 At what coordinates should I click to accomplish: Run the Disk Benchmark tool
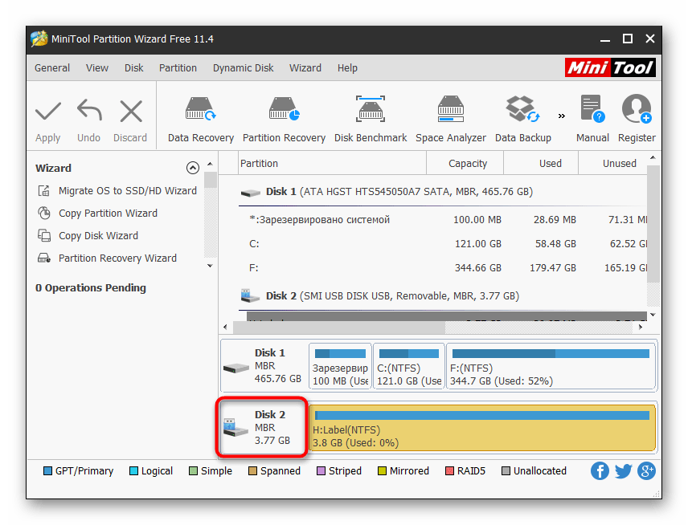(371, 118)
